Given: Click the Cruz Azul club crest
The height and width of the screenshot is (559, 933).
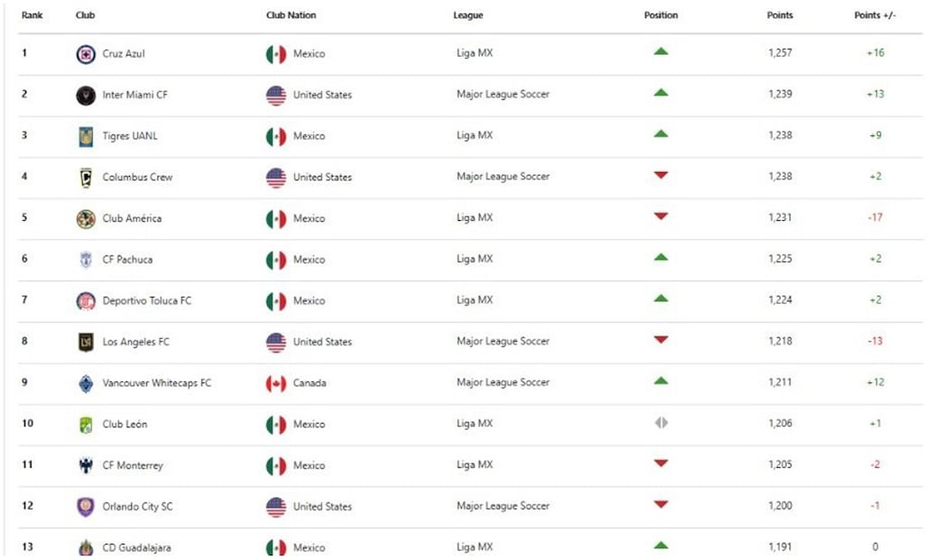Looking at the screenshot, I should pos(86,54).
